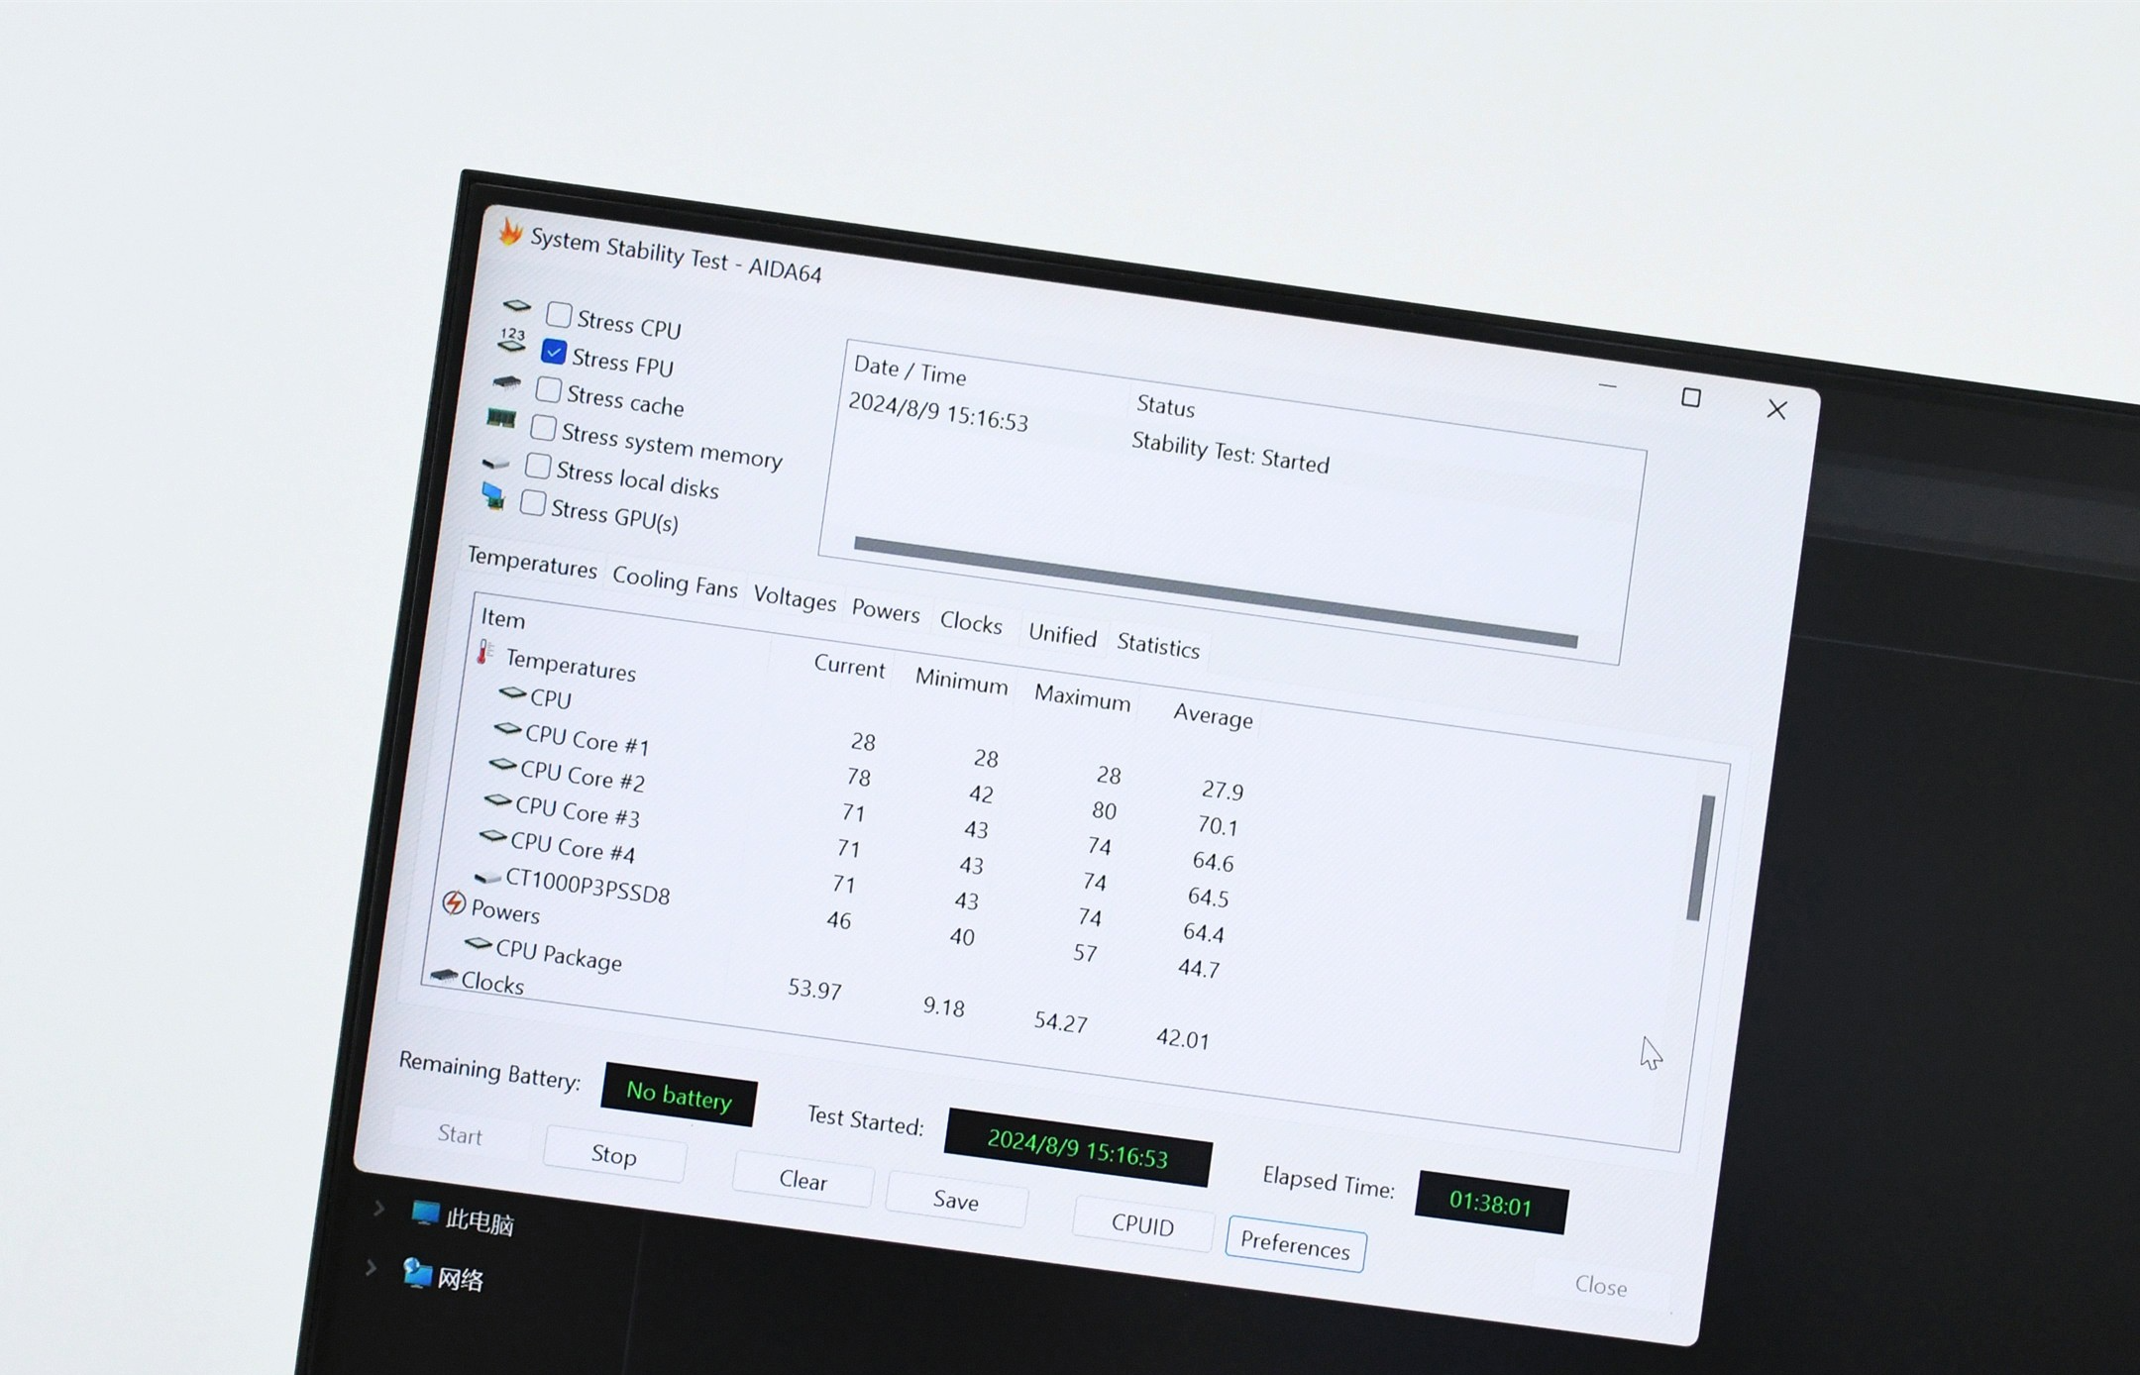Enable the Stress GPU(s) checkbox
This screenshot has height=1375, width=2140.
[x=533, y=503]
